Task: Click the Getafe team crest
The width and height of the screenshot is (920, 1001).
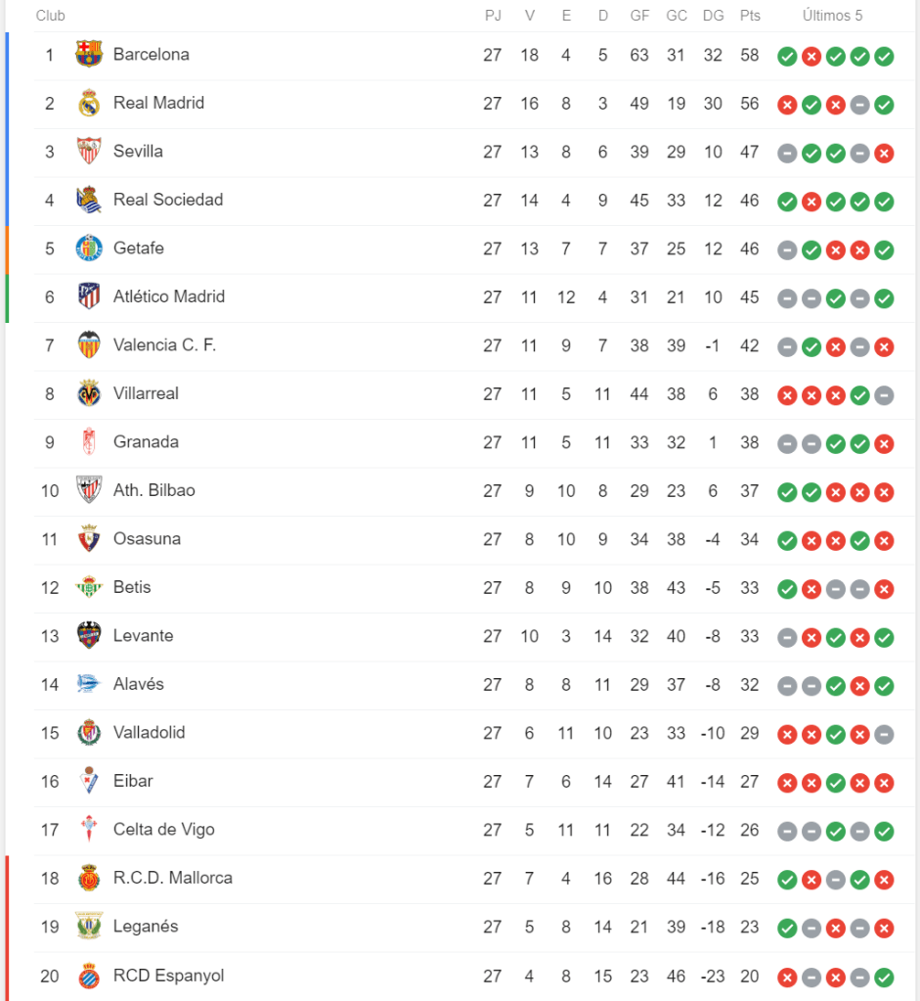Action: tap(89, 249)
